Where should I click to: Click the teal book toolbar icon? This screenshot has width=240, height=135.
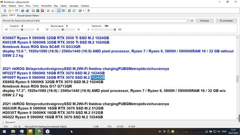[x=69, y=10]
